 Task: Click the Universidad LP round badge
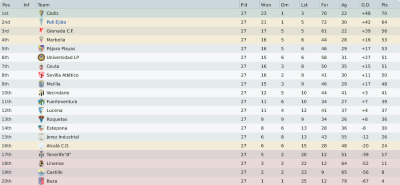[42, 57]
